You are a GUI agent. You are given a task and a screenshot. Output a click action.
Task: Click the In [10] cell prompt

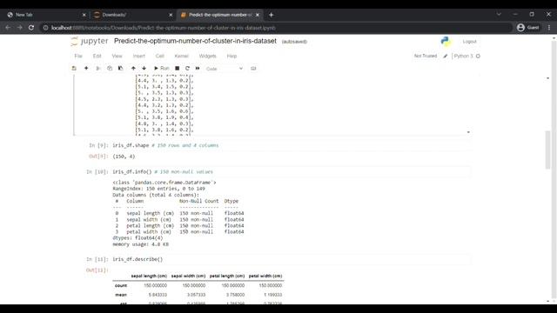pyautogui.click(x=97, y=172)
